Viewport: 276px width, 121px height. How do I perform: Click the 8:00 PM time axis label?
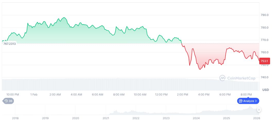click(x=246, y=94)
